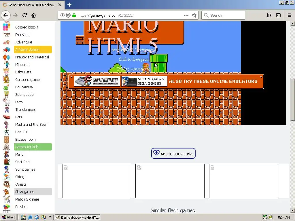This screenshot has width=295, height=221.
Task: Click the green warp pipe in game
Action: click(159, 63)
